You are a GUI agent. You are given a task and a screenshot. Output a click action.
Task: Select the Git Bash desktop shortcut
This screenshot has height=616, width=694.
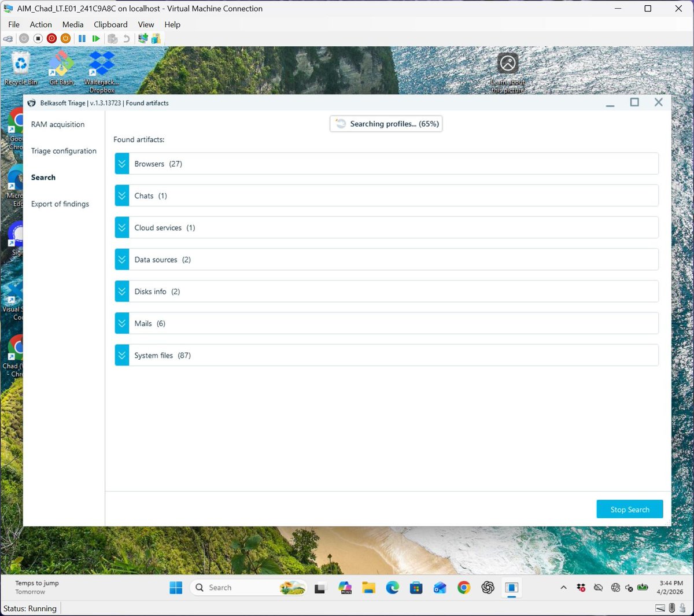point(61,68)
